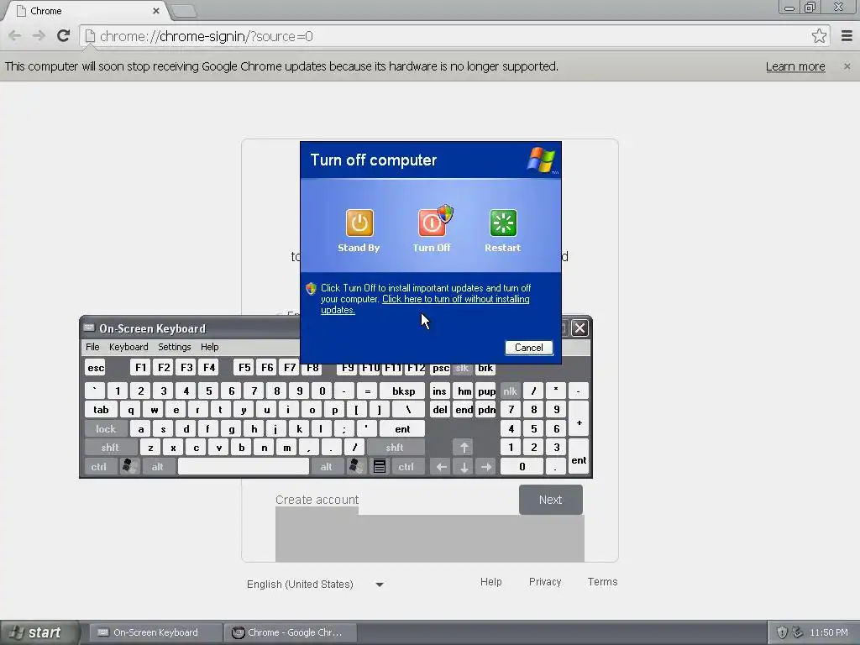
Task: Click the F1 key on the On-Screen Keyboard
Action: click(x=141, y=368)
